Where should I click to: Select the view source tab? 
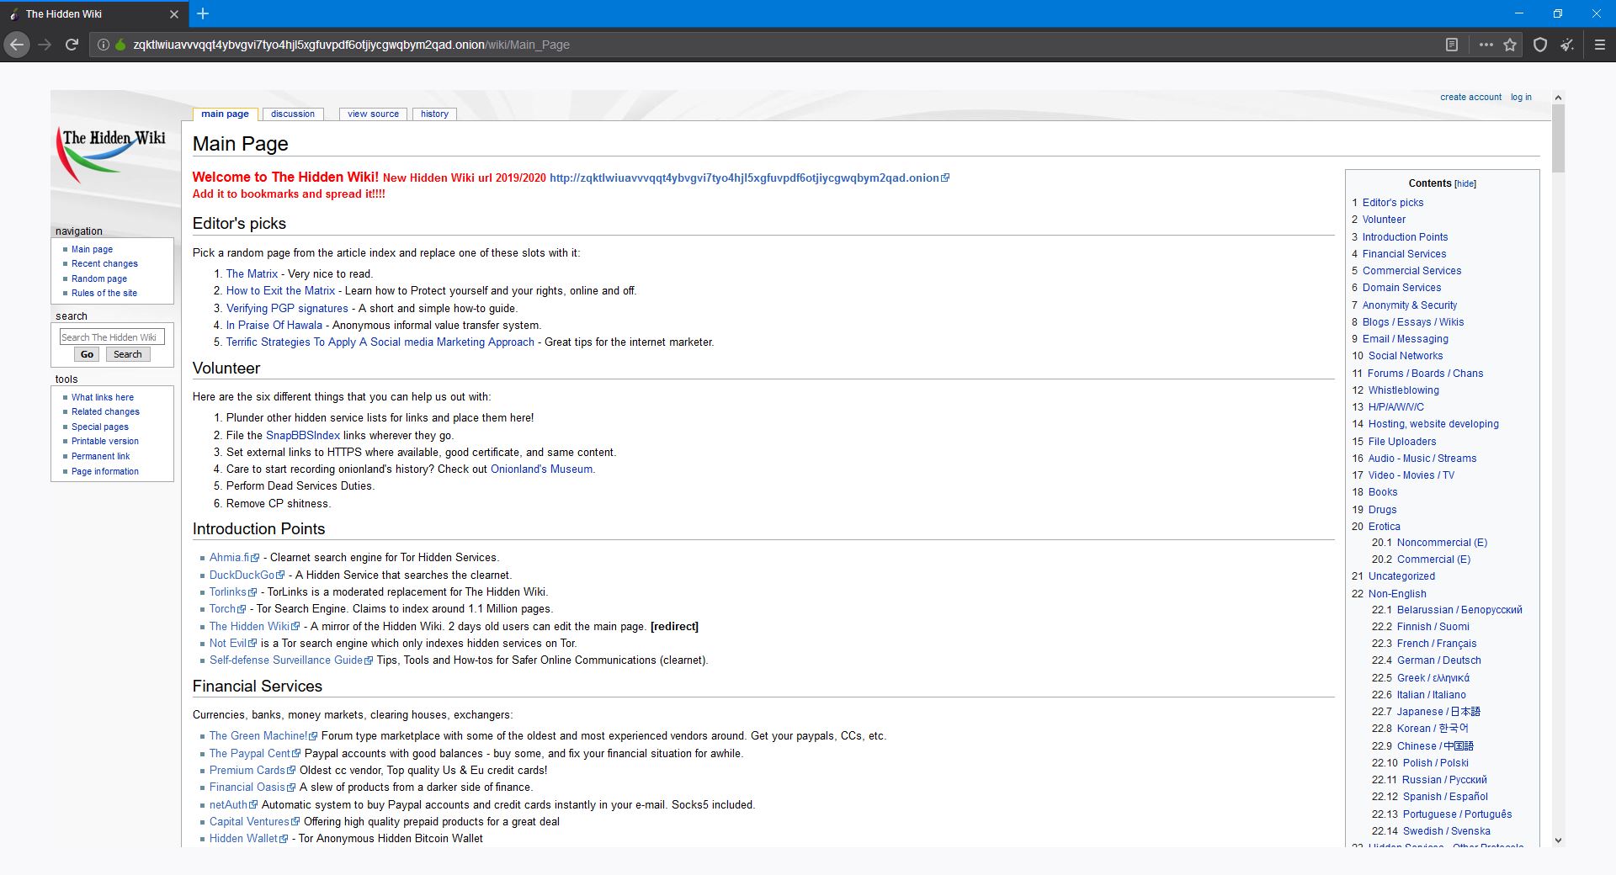pyautogui.click(x=373, y=114)
